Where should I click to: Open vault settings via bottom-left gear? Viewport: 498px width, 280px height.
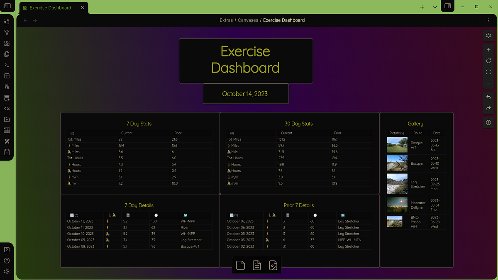(7, 272)
